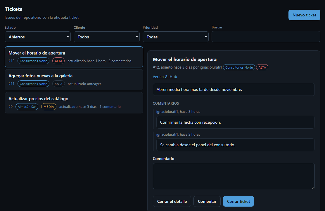Click 'ignaciolurati1, hace 3 horas' comment header

[178, 112]
